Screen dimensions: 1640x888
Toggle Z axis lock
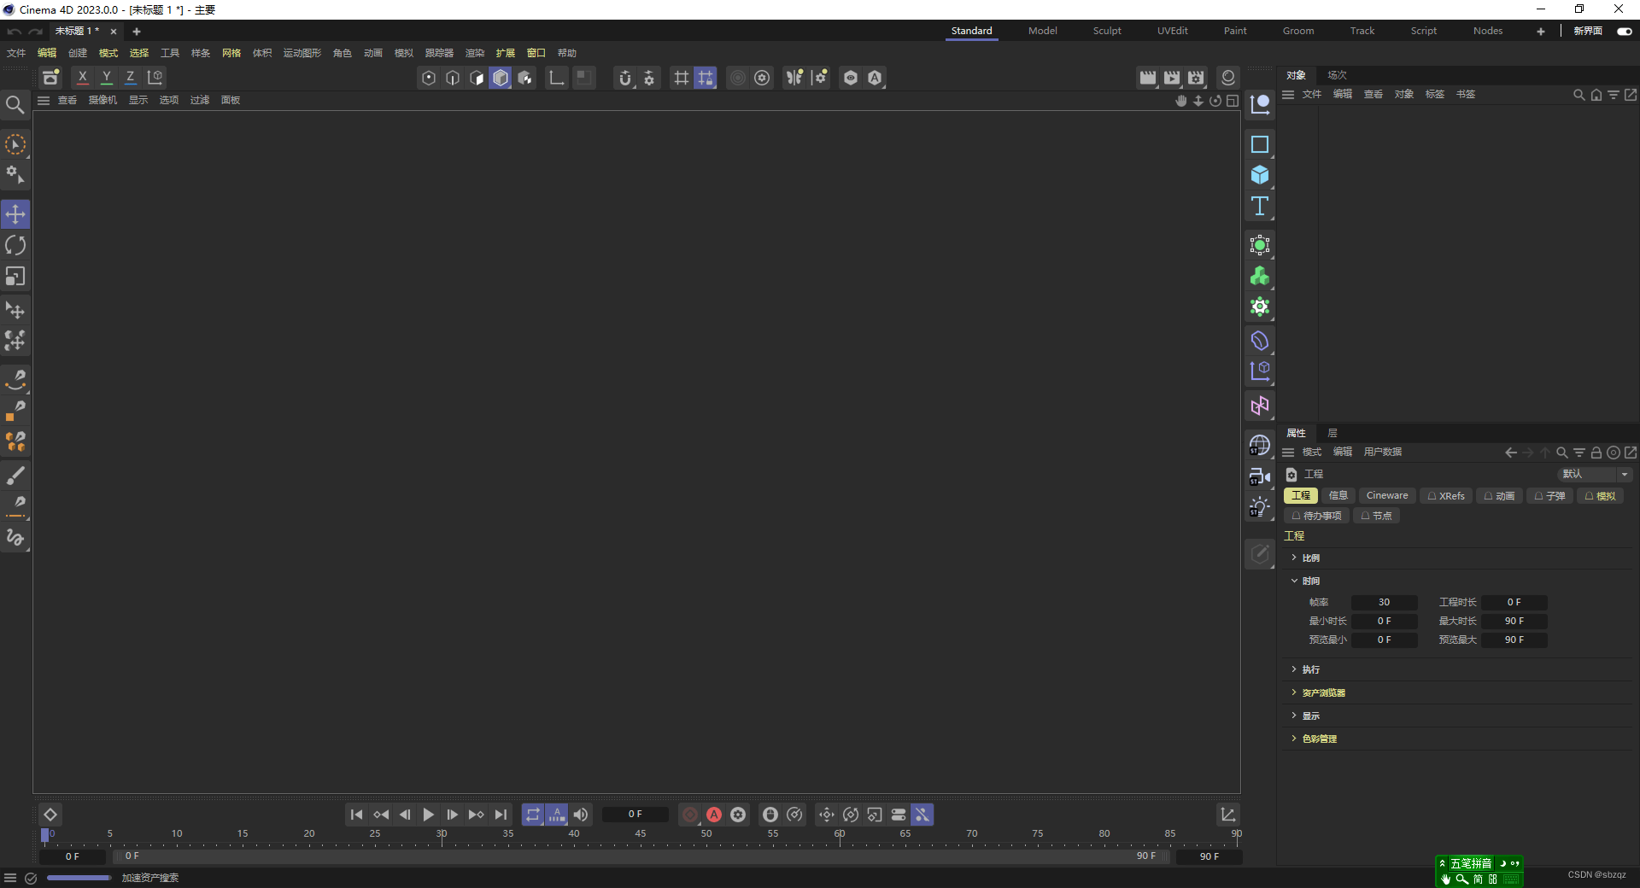[x=131, y=78]
